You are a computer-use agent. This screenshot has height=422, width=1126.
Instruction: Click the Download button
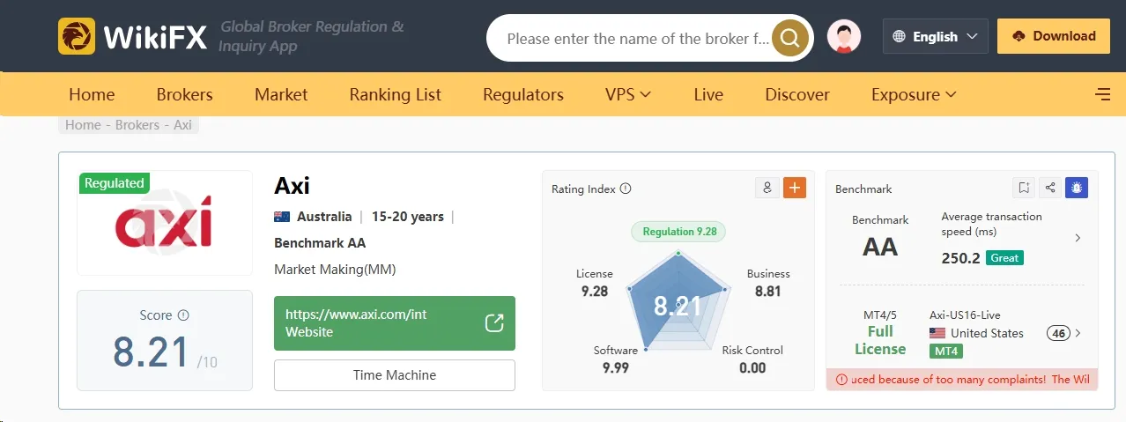click(1054, 36)
